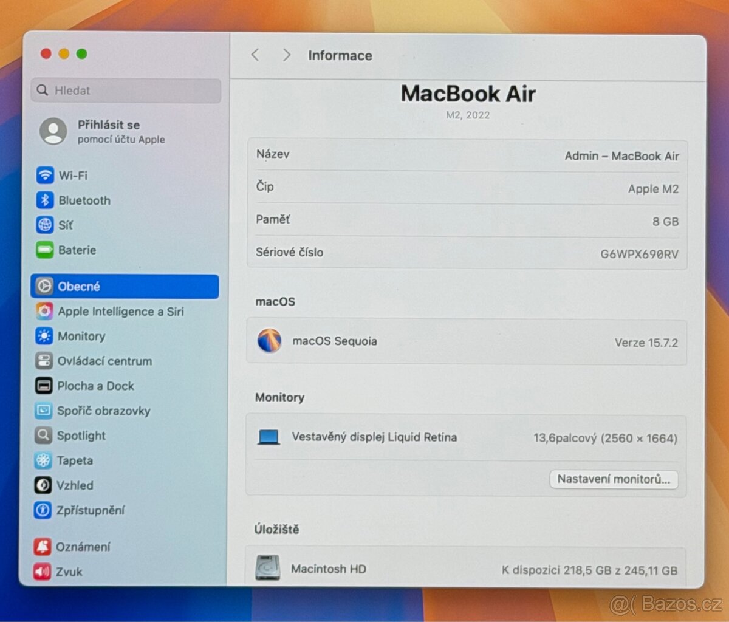Open Ovládací centrum settings
This screenshot has width=729, height=622.
point(104,361)
